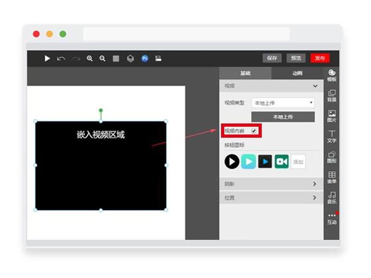Open the 互动 interaction sidebar icon
Screen dimensions: 371x278
[x=332, y=219]
